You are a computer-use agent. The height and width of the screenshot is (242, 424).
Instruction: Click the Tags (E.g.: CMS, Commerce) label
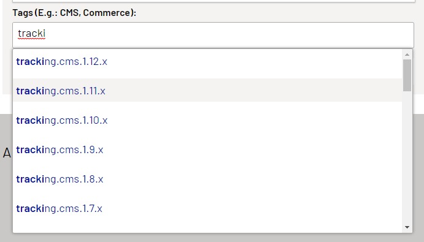[x=74, y=13]
